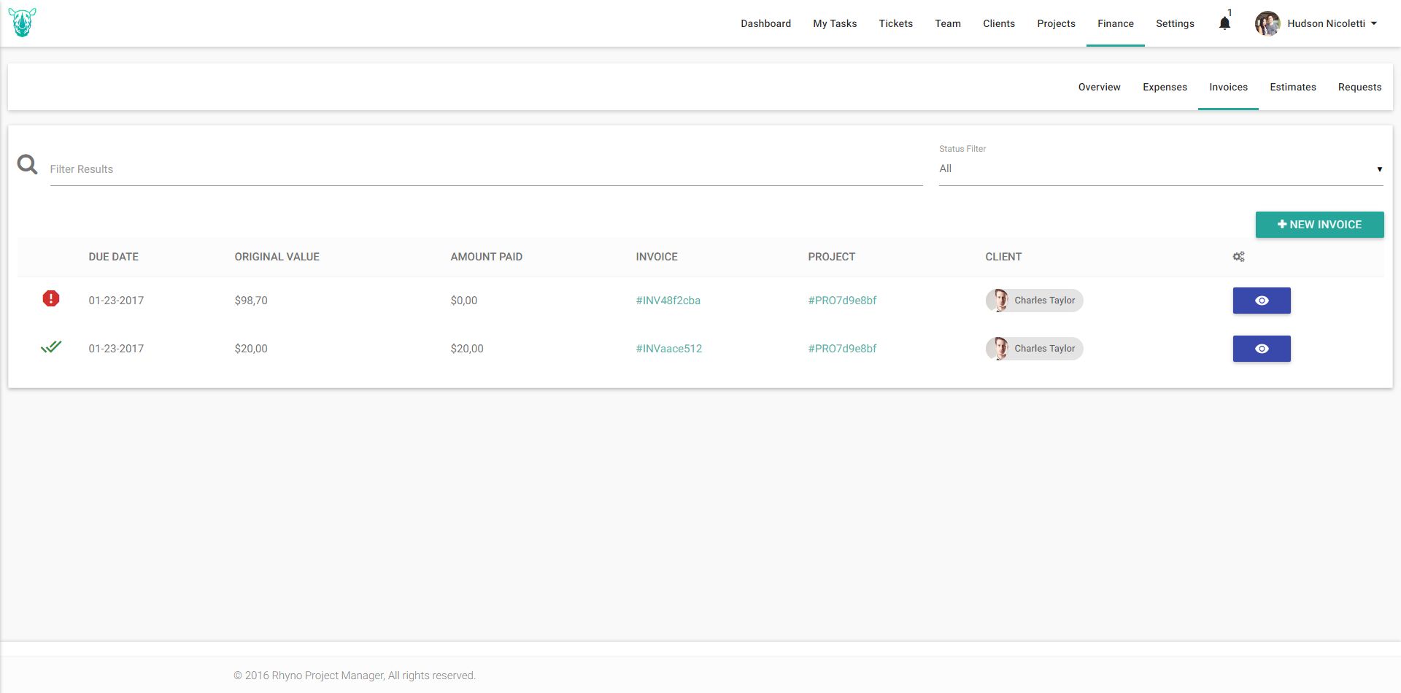Click the New Invoice button
Screen dimensions: 1401x693
point(1319,225)
